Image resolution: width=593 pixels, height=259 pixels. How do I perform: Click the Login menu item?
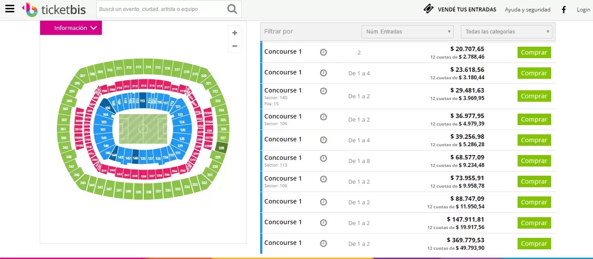point(583,10)
